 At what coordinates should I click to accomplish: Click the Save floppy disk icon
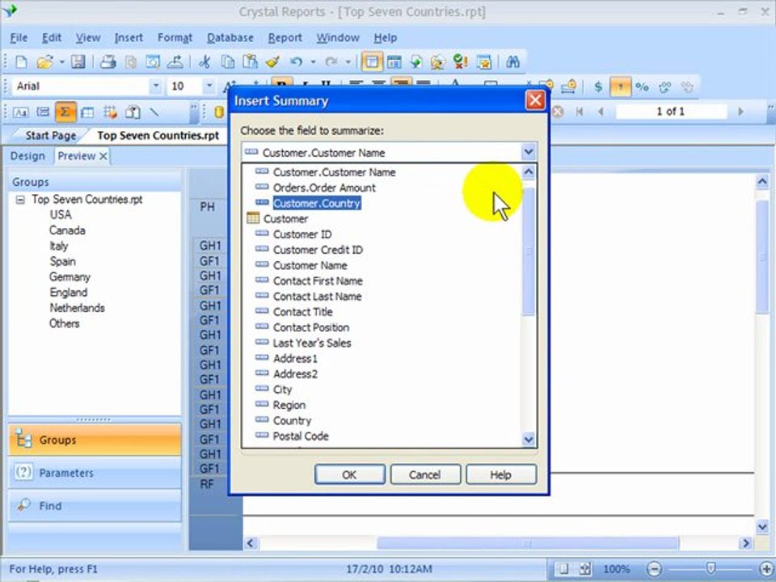click(78, 62)
